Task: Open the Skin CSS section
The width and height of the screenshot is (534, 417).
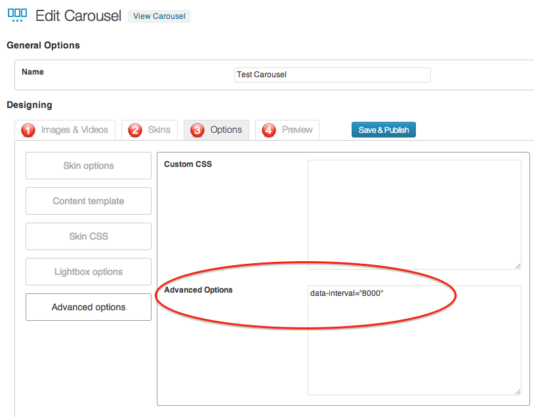Action: 89,236
